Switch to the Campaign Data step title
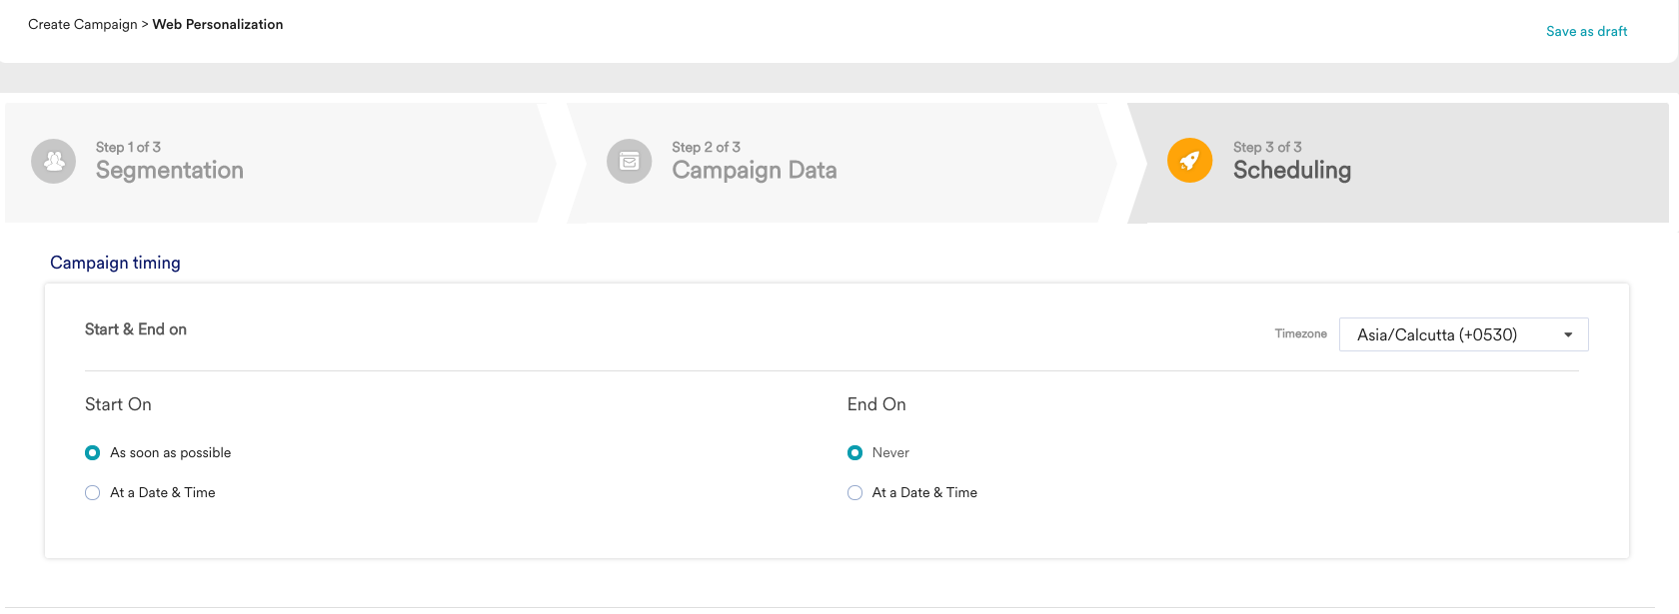The width and height of the screenshot is (1679, 614). point(755,171)
